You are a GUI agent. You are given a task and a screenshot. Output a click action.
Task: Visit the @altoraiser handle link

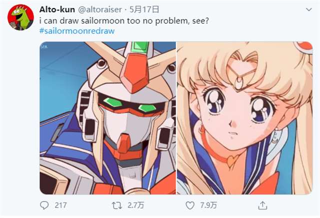click(100, 9)
